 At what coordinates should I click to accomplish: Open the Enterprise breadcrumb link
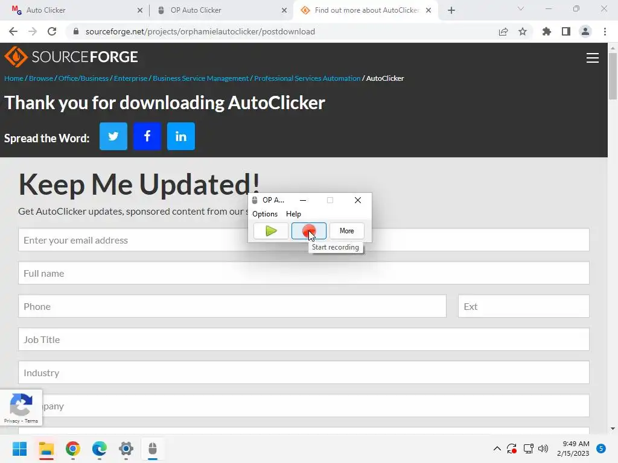pyautogui.click(x=130, y=78)
